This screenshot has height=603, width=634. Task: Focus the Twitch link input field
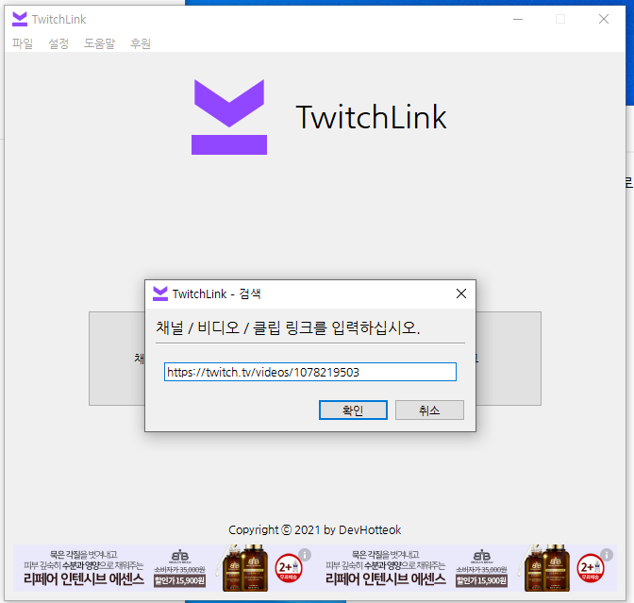310,372
